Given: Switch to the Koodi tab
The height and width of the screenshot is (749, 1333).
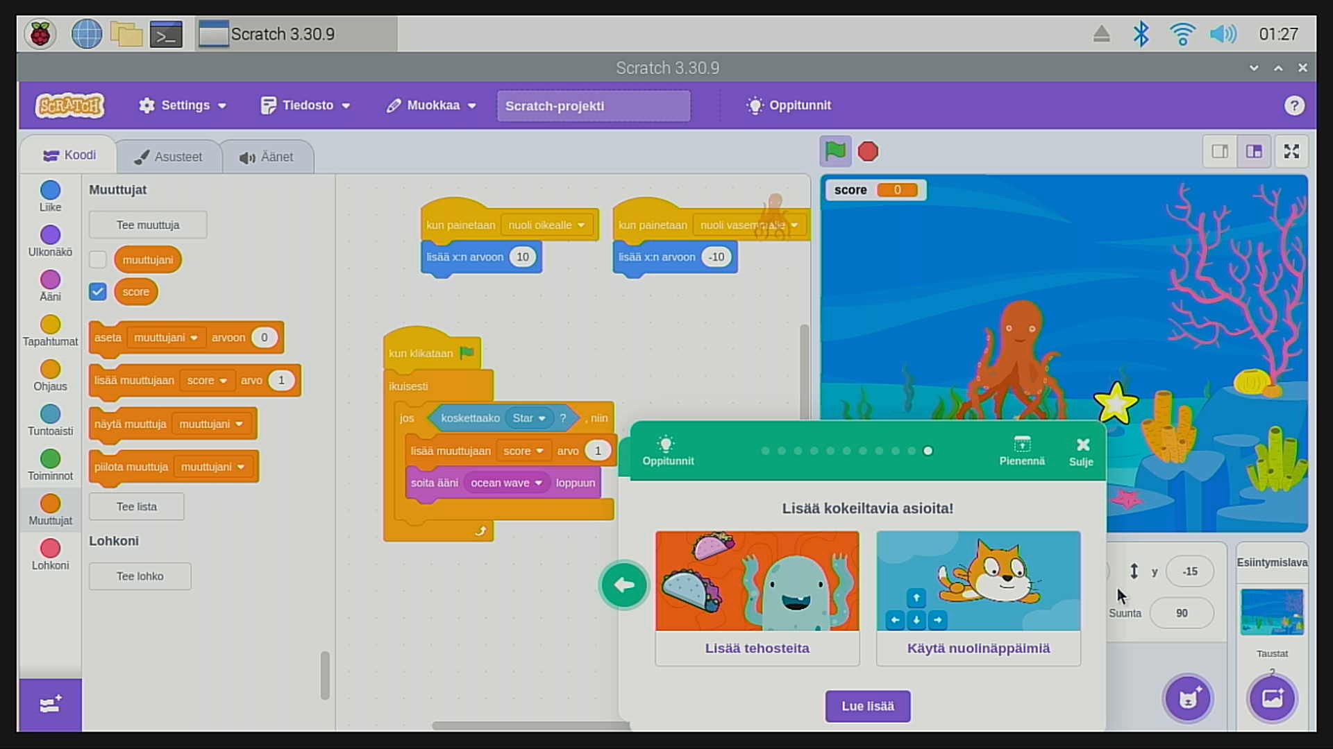Looking at the screenshot, I should pos(69,155).
